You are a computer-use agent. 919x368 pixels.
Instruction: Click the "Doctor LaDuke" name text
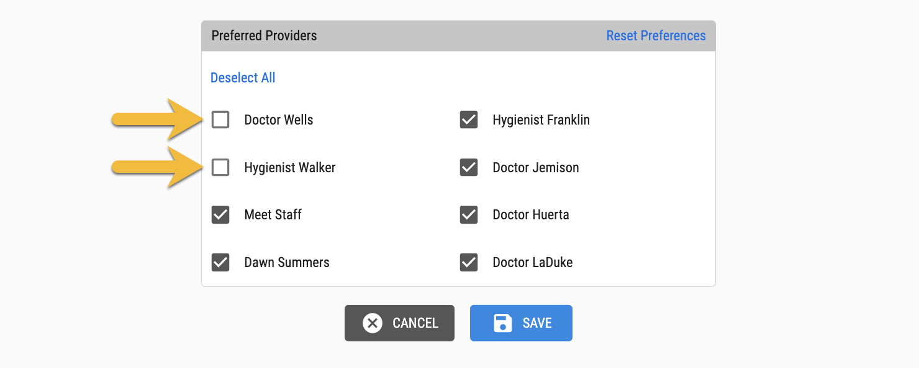(x=532, y=262)
